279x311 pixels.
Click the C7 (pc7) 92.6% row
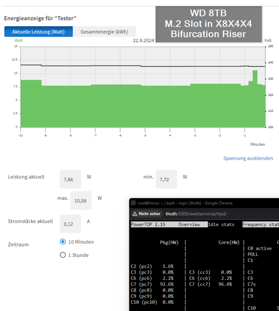pos(152,284)
